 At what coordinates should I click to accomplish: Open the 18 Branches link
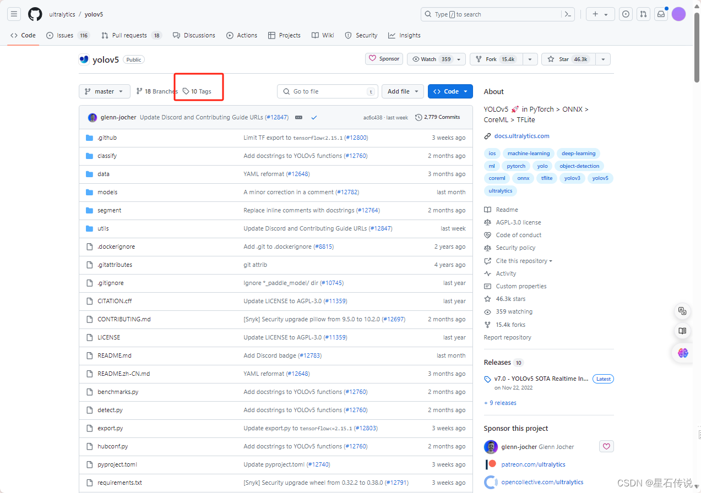tap(157, 91)
